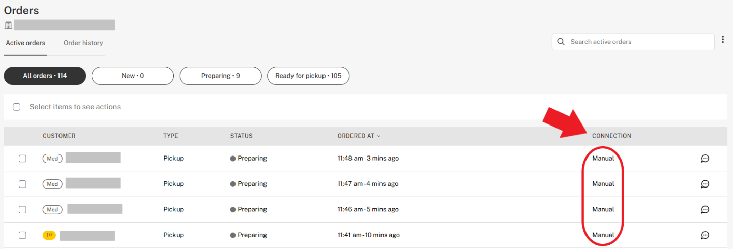Image resolution: width=733 pixels, height=249 pixels.
Task: Open message icon for 11:46 am order
Action: [x=705, y=209]
